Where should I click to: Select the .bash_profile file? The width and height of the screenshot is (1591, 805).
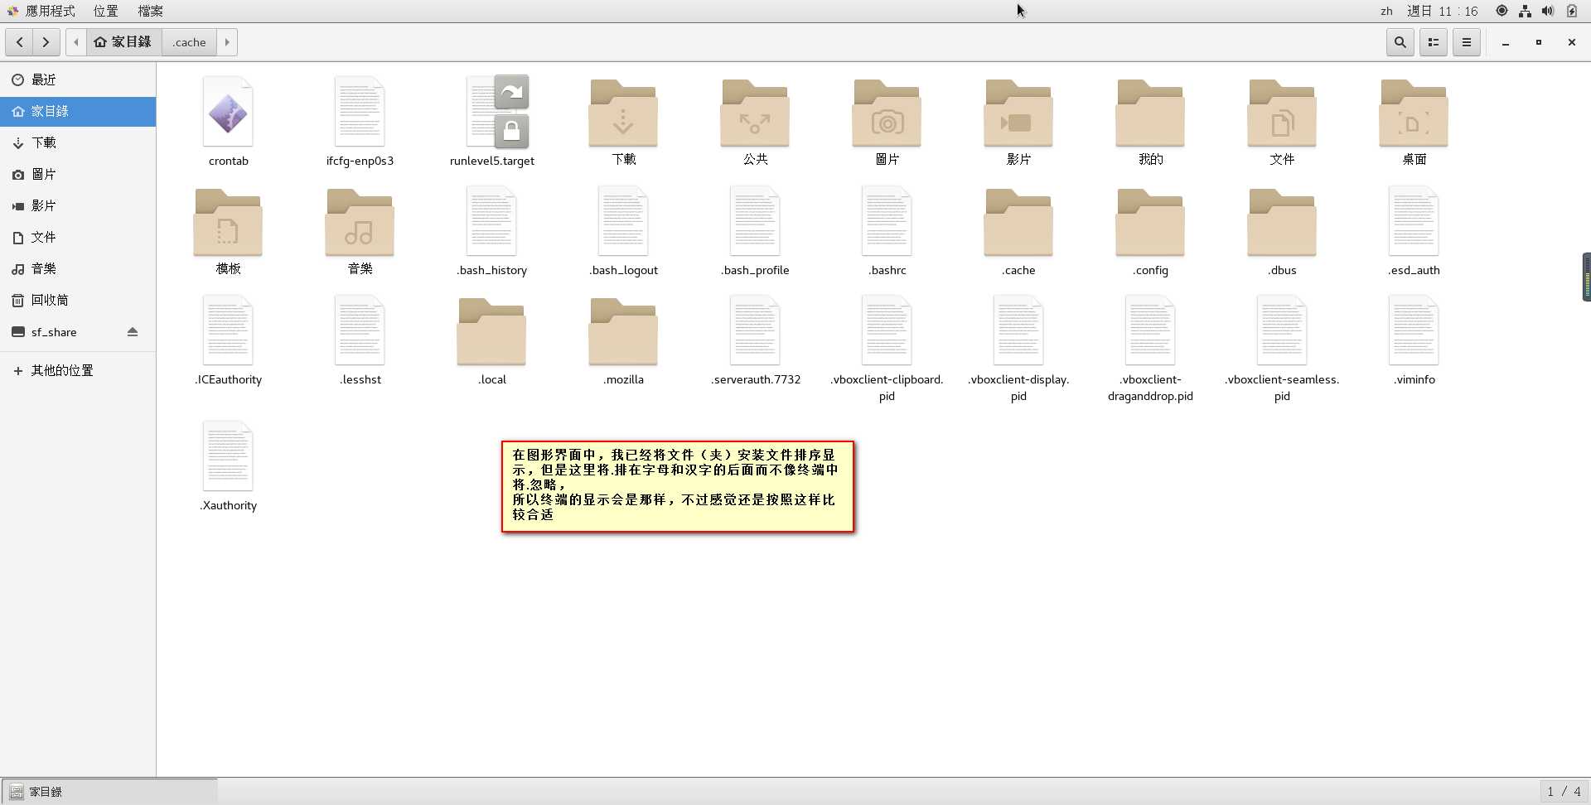(x=755, y=223)
